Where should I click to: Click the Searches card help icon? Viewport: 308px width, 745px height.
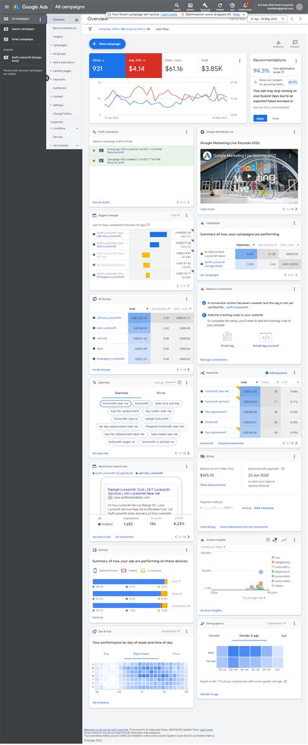click(180, 383)
